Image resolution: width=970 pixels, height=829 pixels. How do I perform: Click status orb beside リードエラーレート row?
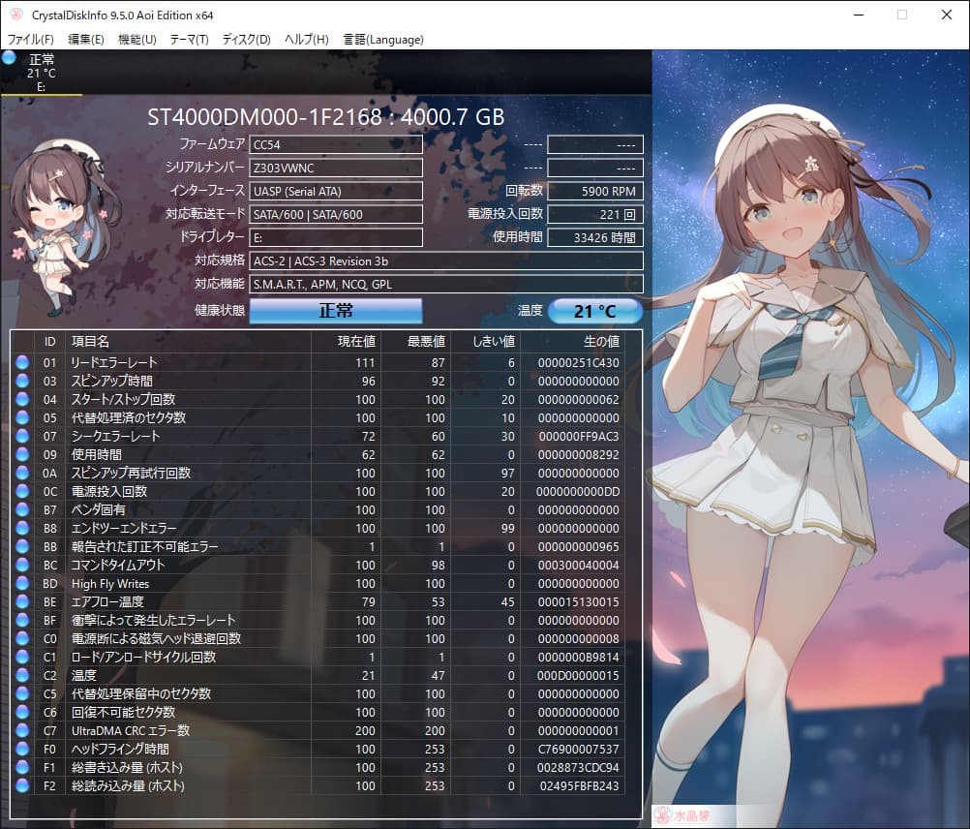[x=22, y=362]
